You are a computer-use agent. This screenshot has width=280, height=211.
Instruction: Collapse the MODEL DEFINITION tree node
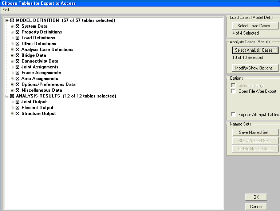tap(7, 20)
